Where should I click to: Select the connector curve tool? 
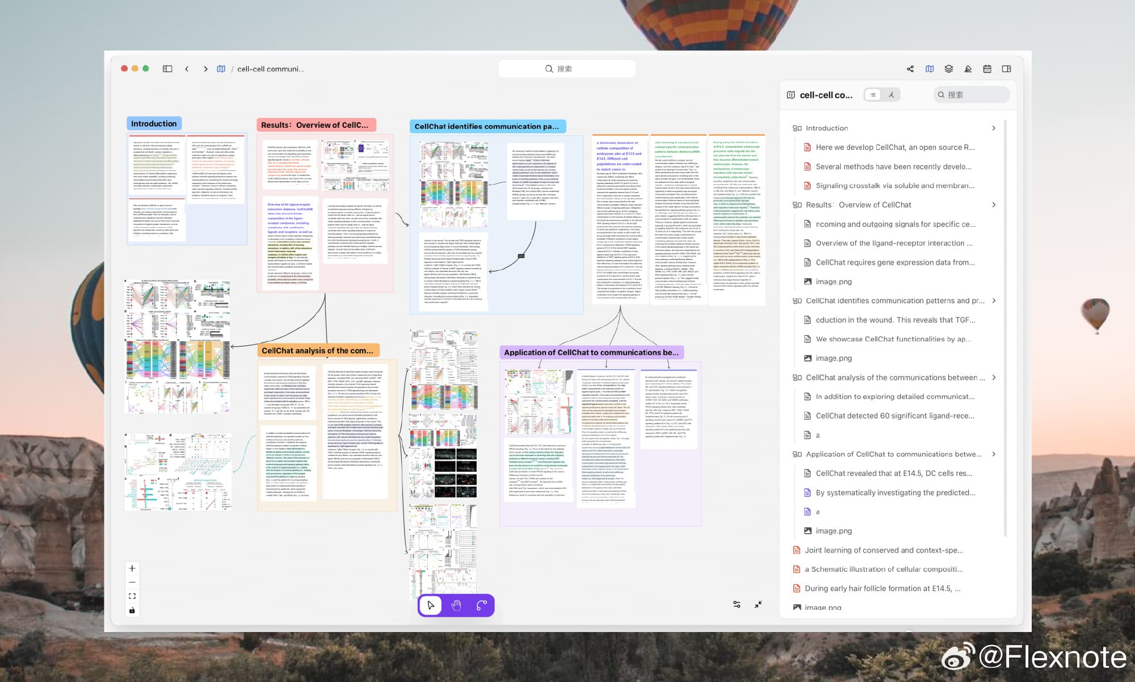[x=482, y=605]
